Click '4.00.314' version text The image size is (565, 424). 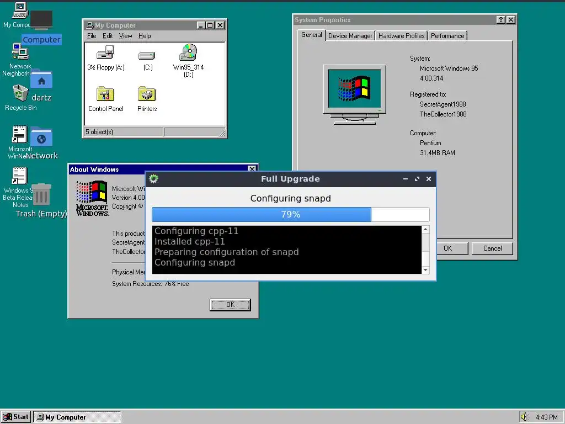431,78
